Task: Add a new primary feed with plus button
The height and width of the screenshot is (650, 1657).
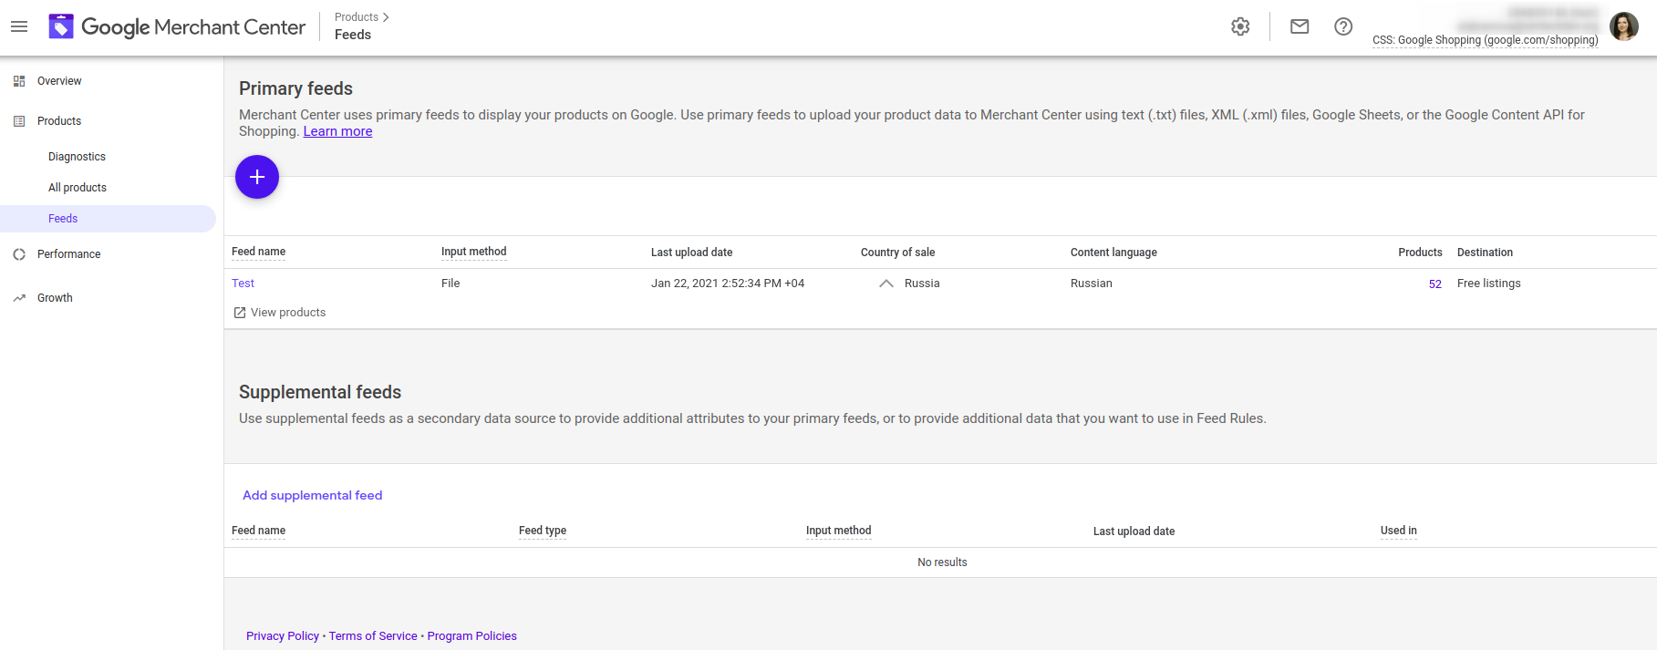Action: 257,177
